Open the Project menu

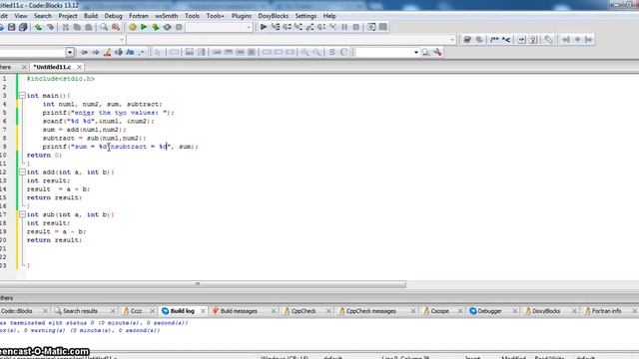(68, 16)
